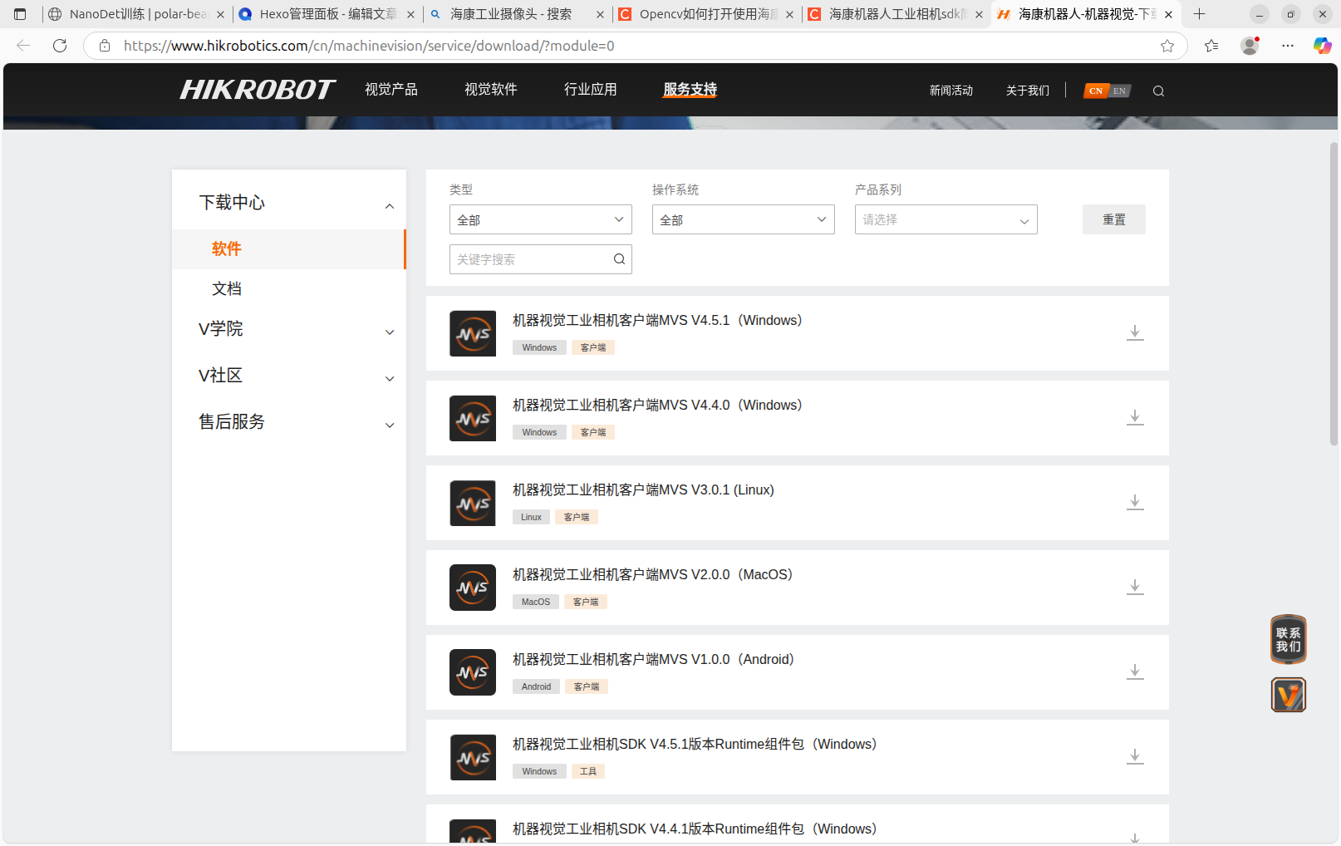Open browser favorites list icon
Image resolution: width=1341 pixels, height=846 pixels.
pyautogui.click(x=1211, y=46)
